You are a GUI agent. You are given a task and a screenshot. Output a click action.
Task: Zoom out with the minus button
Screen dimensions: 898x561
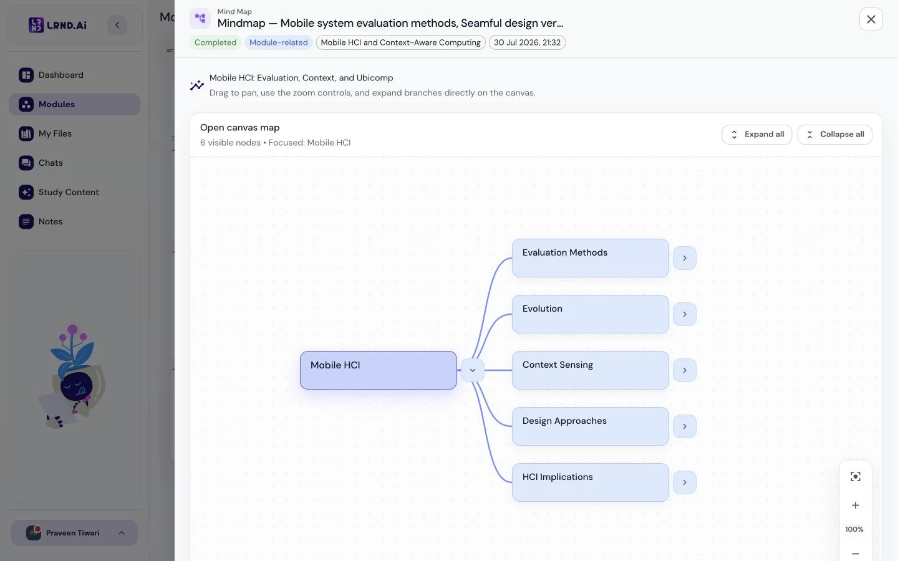point(856,554)
